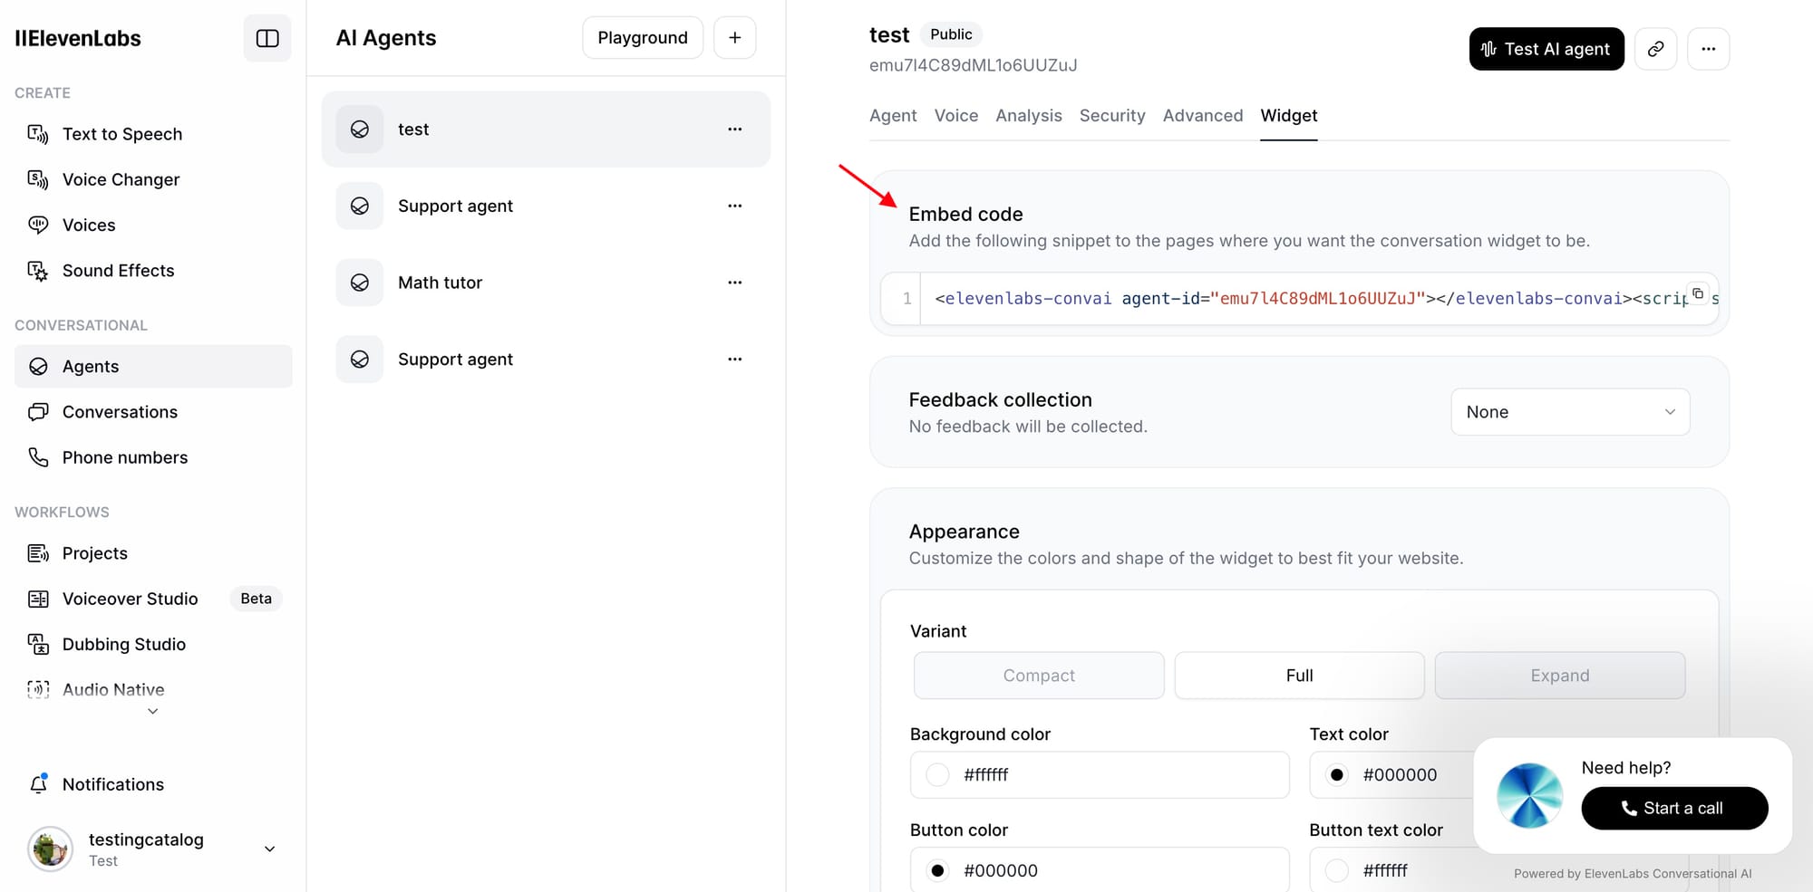Screen dimensions: 1813x892
Task: Click the Text color black swatch
Action: pos(1337,775)
